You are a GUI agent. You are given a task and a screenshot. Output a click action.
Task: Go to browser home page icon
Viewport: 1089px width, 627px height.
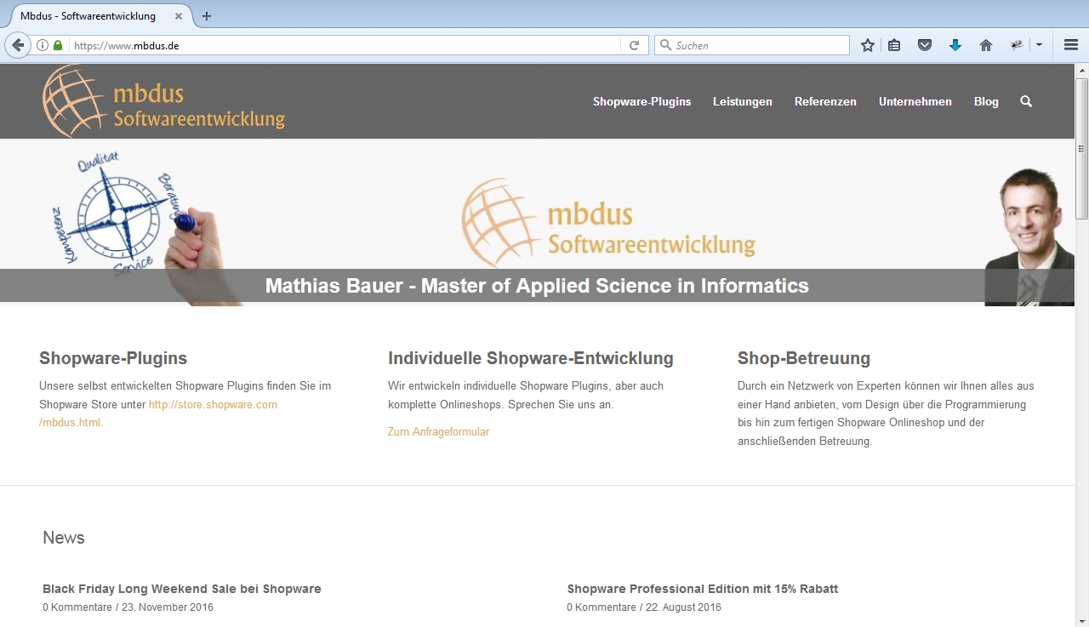[986, 45]
